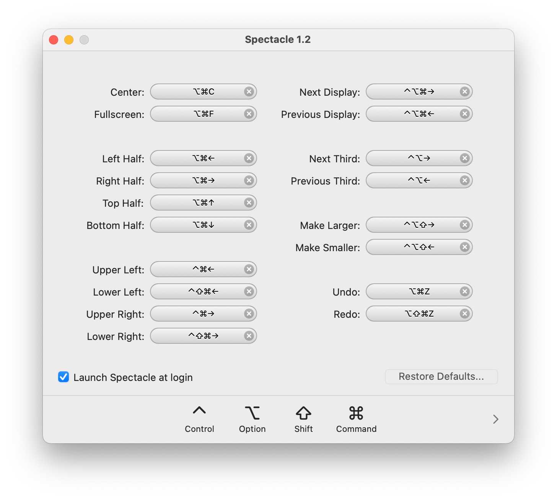Select the Upper Right shortcut recorder field

(203, 314)
